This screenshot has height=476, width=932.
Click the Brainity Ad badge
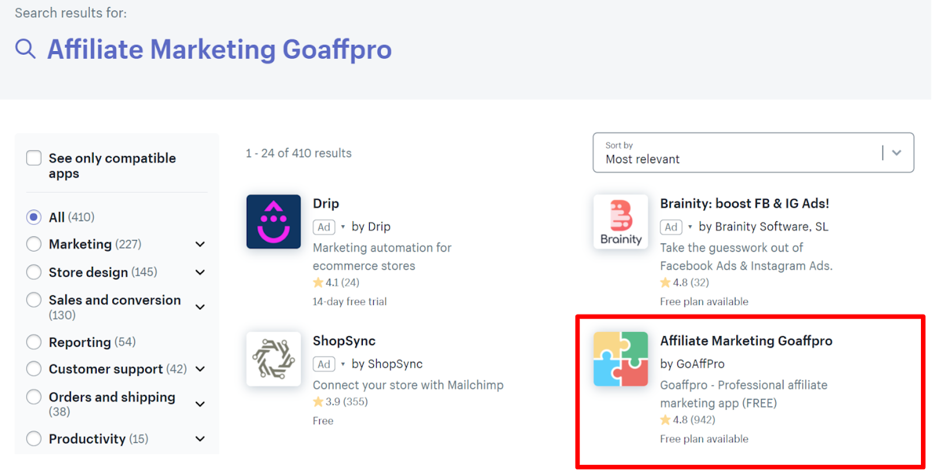click(671, 227)
